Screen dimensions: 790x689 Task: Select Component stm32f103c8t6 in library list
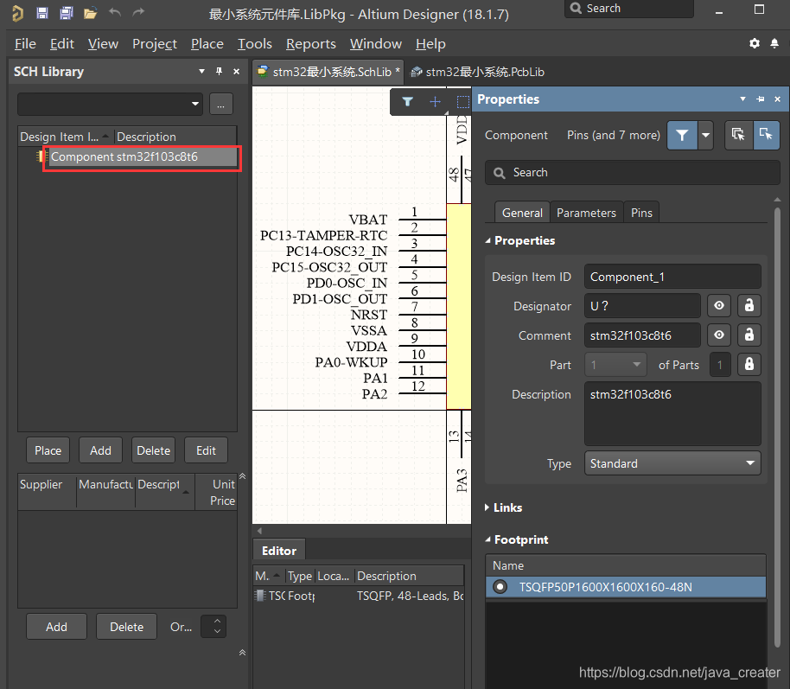coord(143,156)
